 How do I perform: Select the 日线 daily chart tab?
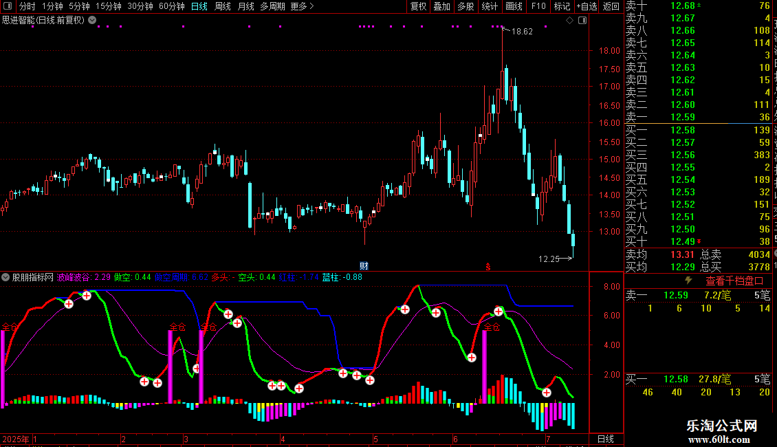click(x=199, y=6)
